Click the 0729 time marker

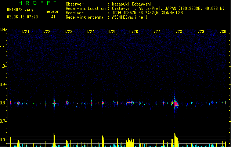click(200, 31)
